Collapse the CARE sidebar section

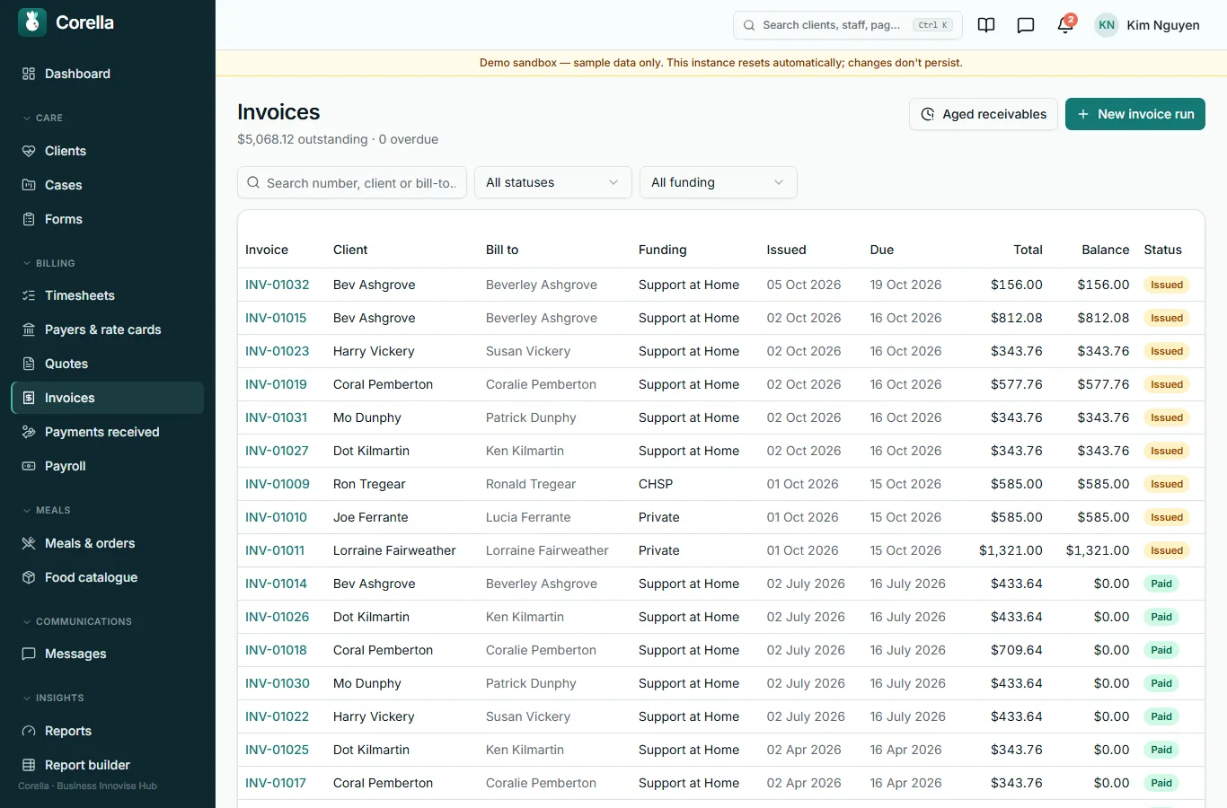43,118
